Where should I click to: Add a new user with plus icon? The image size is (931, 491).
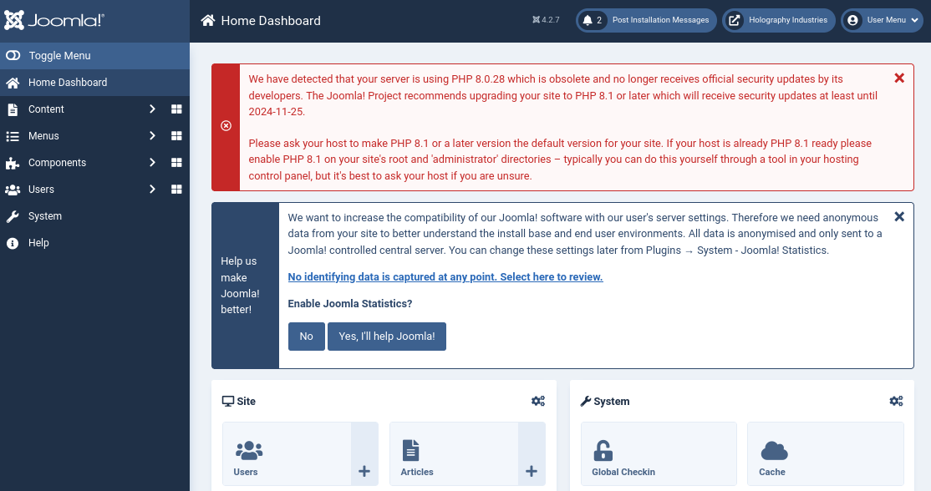click(x=364, y=471)
